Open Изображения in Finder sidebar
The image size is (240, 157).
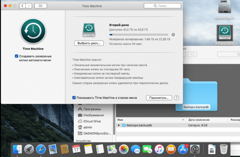94,115
